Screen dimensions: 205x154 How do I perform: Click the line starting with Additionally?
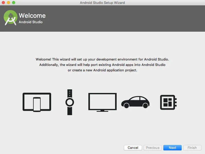click(102, 65)
